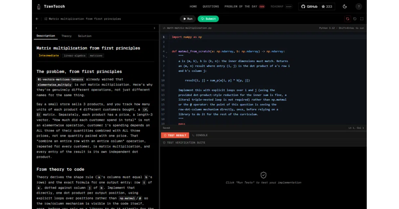This screenshot has width=399, height=209.
Task: Enter fullscreen with the expand icon
Action: click(362, 19)
